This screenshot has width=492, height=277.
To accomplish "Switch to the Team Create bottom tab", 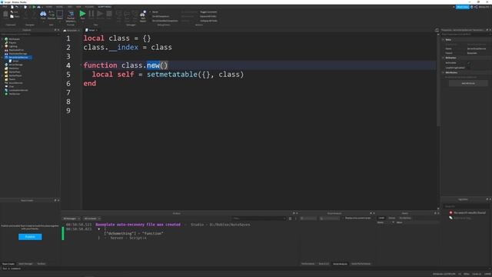I will tap(8, 264).
